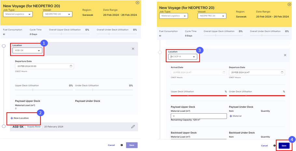The height and width of the screenshot is (151, 296).
Task: Open Job Type dropdown in left panel
Action: click(18, 14)
